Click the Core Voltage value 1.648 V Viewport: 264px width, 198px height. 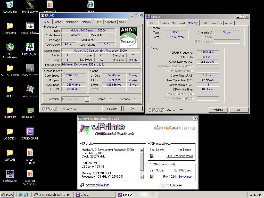[x=106, y=44]
